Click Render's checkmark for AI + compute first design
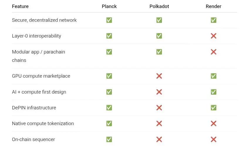The image size is (243, 153). [x=213, y=92]
